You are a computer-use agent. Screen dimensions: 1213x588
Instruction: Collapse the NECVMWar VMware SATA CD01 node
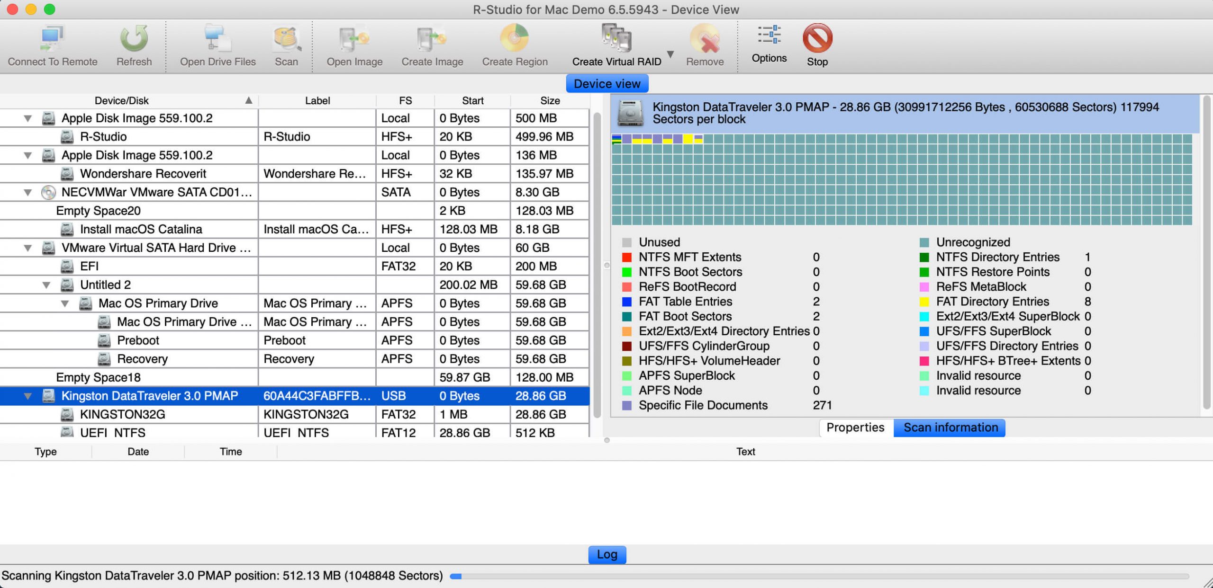pyautogui.click(x=28, y=192)
